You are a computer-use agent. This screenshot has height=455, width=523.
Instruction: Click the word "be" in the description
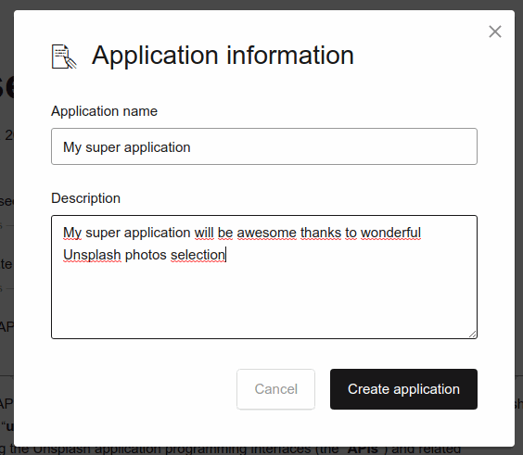pos(225,233)
